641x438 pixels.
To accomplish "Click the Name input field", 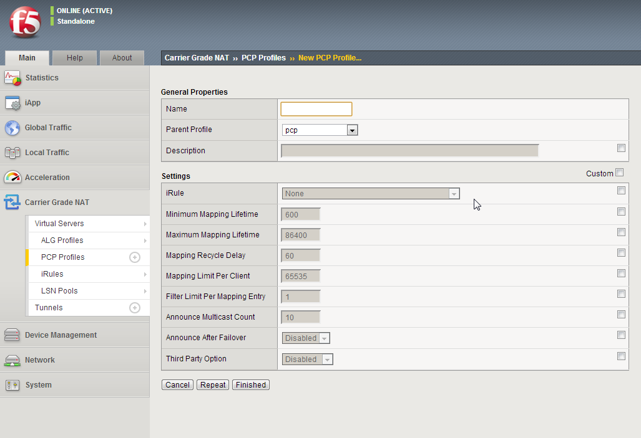I will (x=316, y=109).
